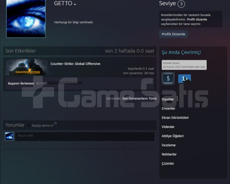Open Son Oynananların Tümü link
The image size is (230, 184).
[139, 99]
